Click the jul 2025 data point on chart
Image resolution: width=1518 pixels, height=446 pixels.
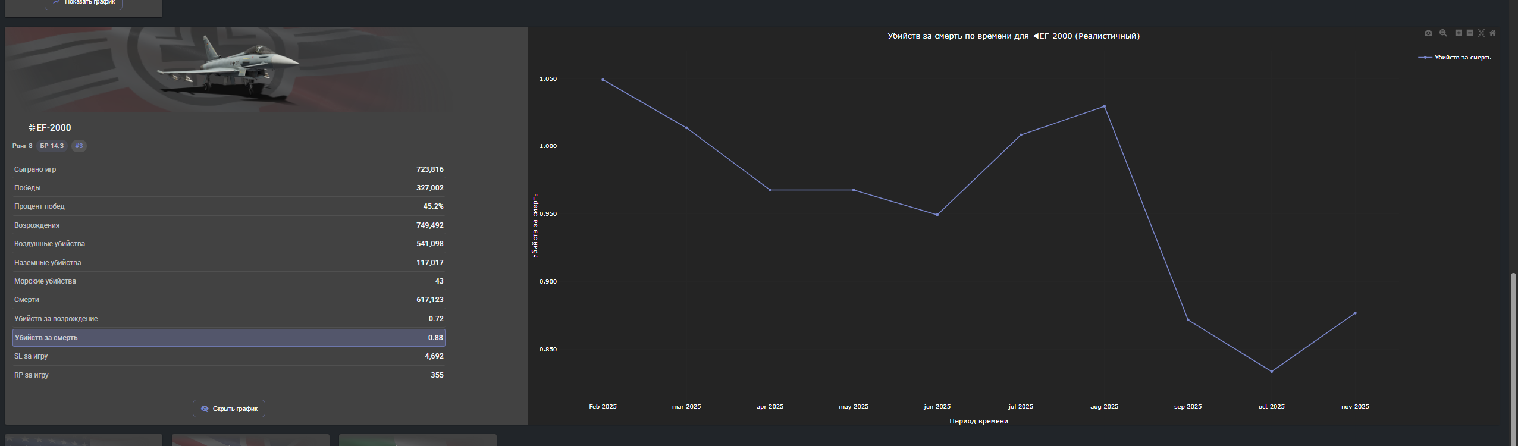coord(1021,135)
